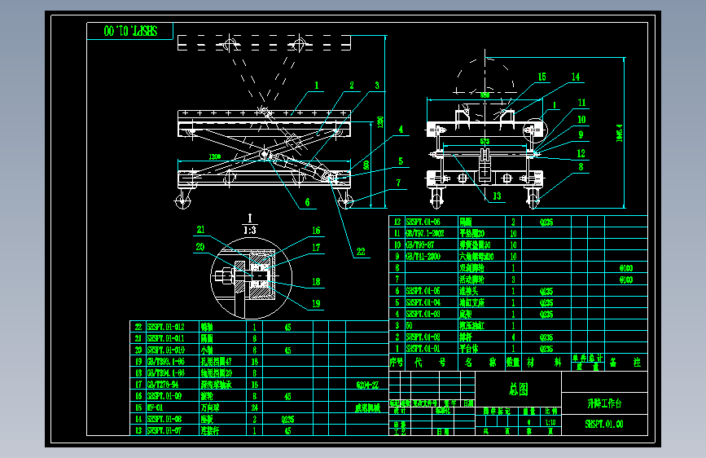Select part code SHSPT.01-04
The image size is (706, 458).
[x=423, y=302]
